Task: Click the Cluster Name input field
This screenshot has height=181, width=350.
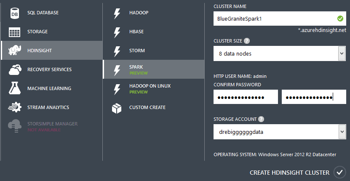Action: coord(280,19)
